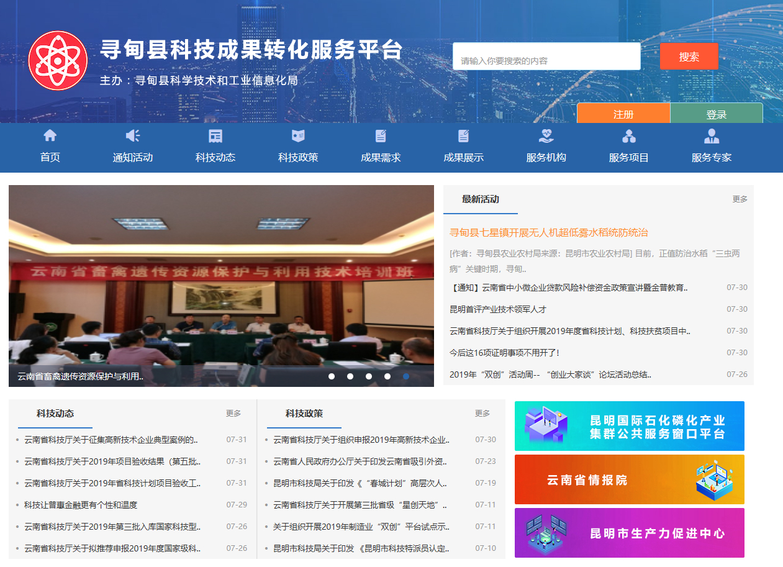Show more 科技动态 articles via 更多
783x567 pixels.
[x=233, y=414]
